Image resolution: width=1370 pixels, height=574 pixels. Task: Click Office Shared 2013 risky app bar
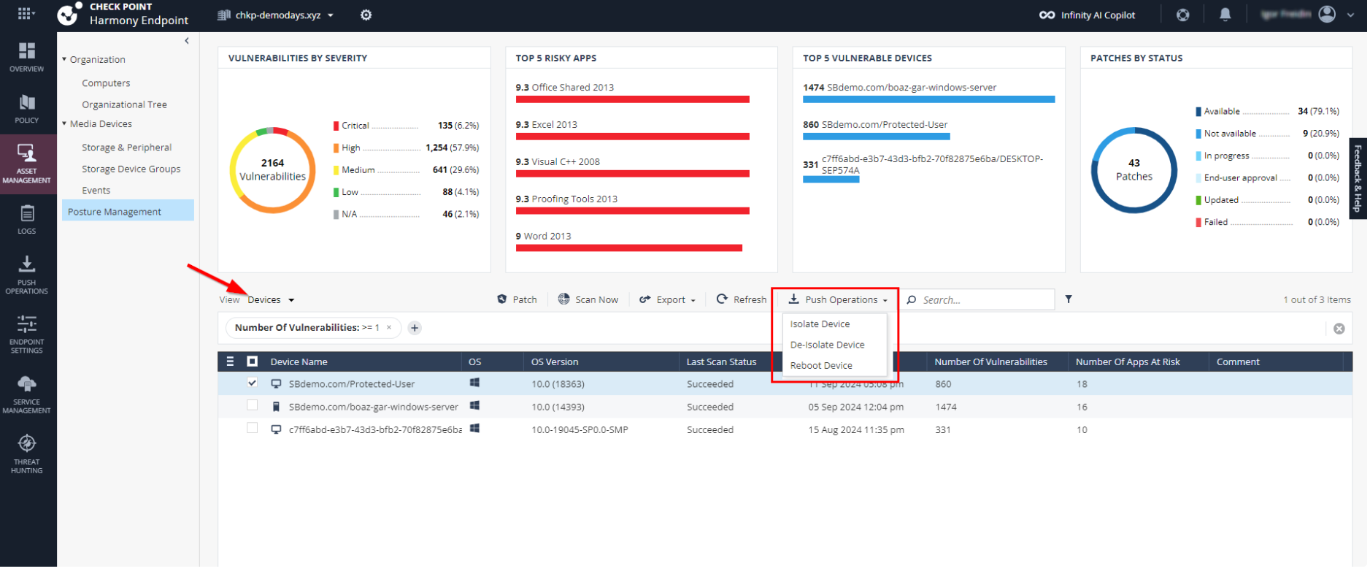point(632,99)
